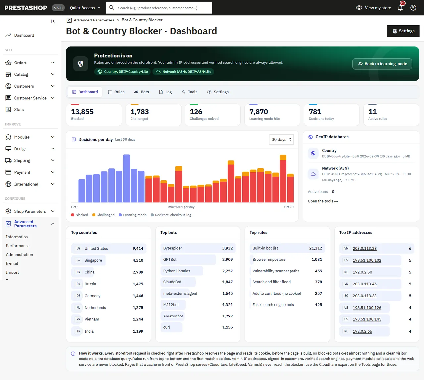
Task: Click the Catalog store icon
Action: (8, 74)
